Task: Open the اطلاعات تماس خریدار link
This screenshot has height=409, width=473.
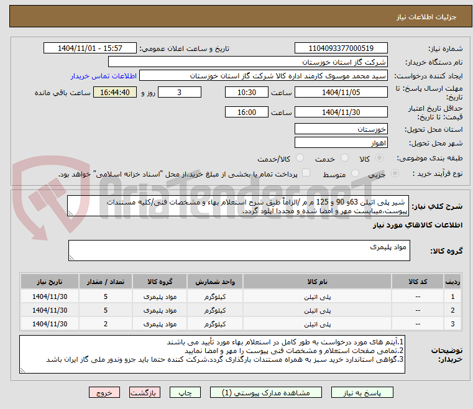Action: coord(103,76)
